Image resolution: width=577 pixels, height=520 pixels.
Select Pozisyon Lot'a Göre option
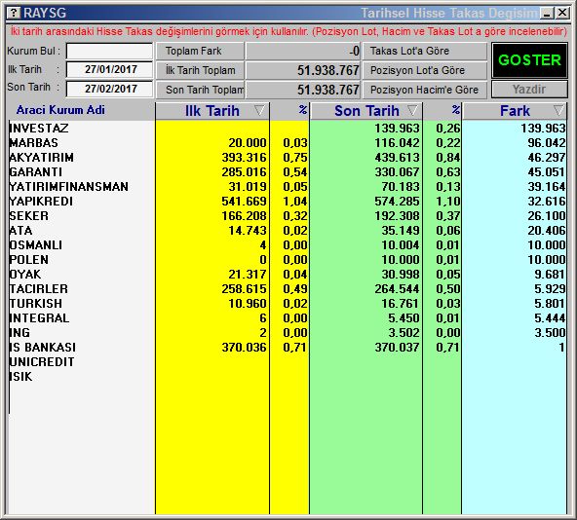coord(425,70)
